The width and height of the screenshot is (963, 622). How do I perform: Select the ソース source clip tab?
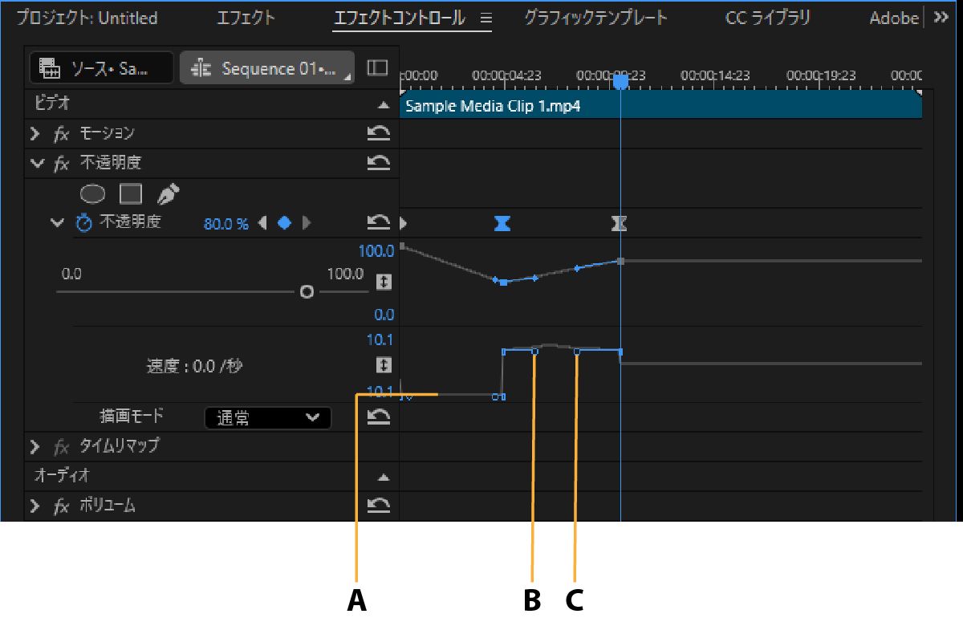(x=101, y=68)
